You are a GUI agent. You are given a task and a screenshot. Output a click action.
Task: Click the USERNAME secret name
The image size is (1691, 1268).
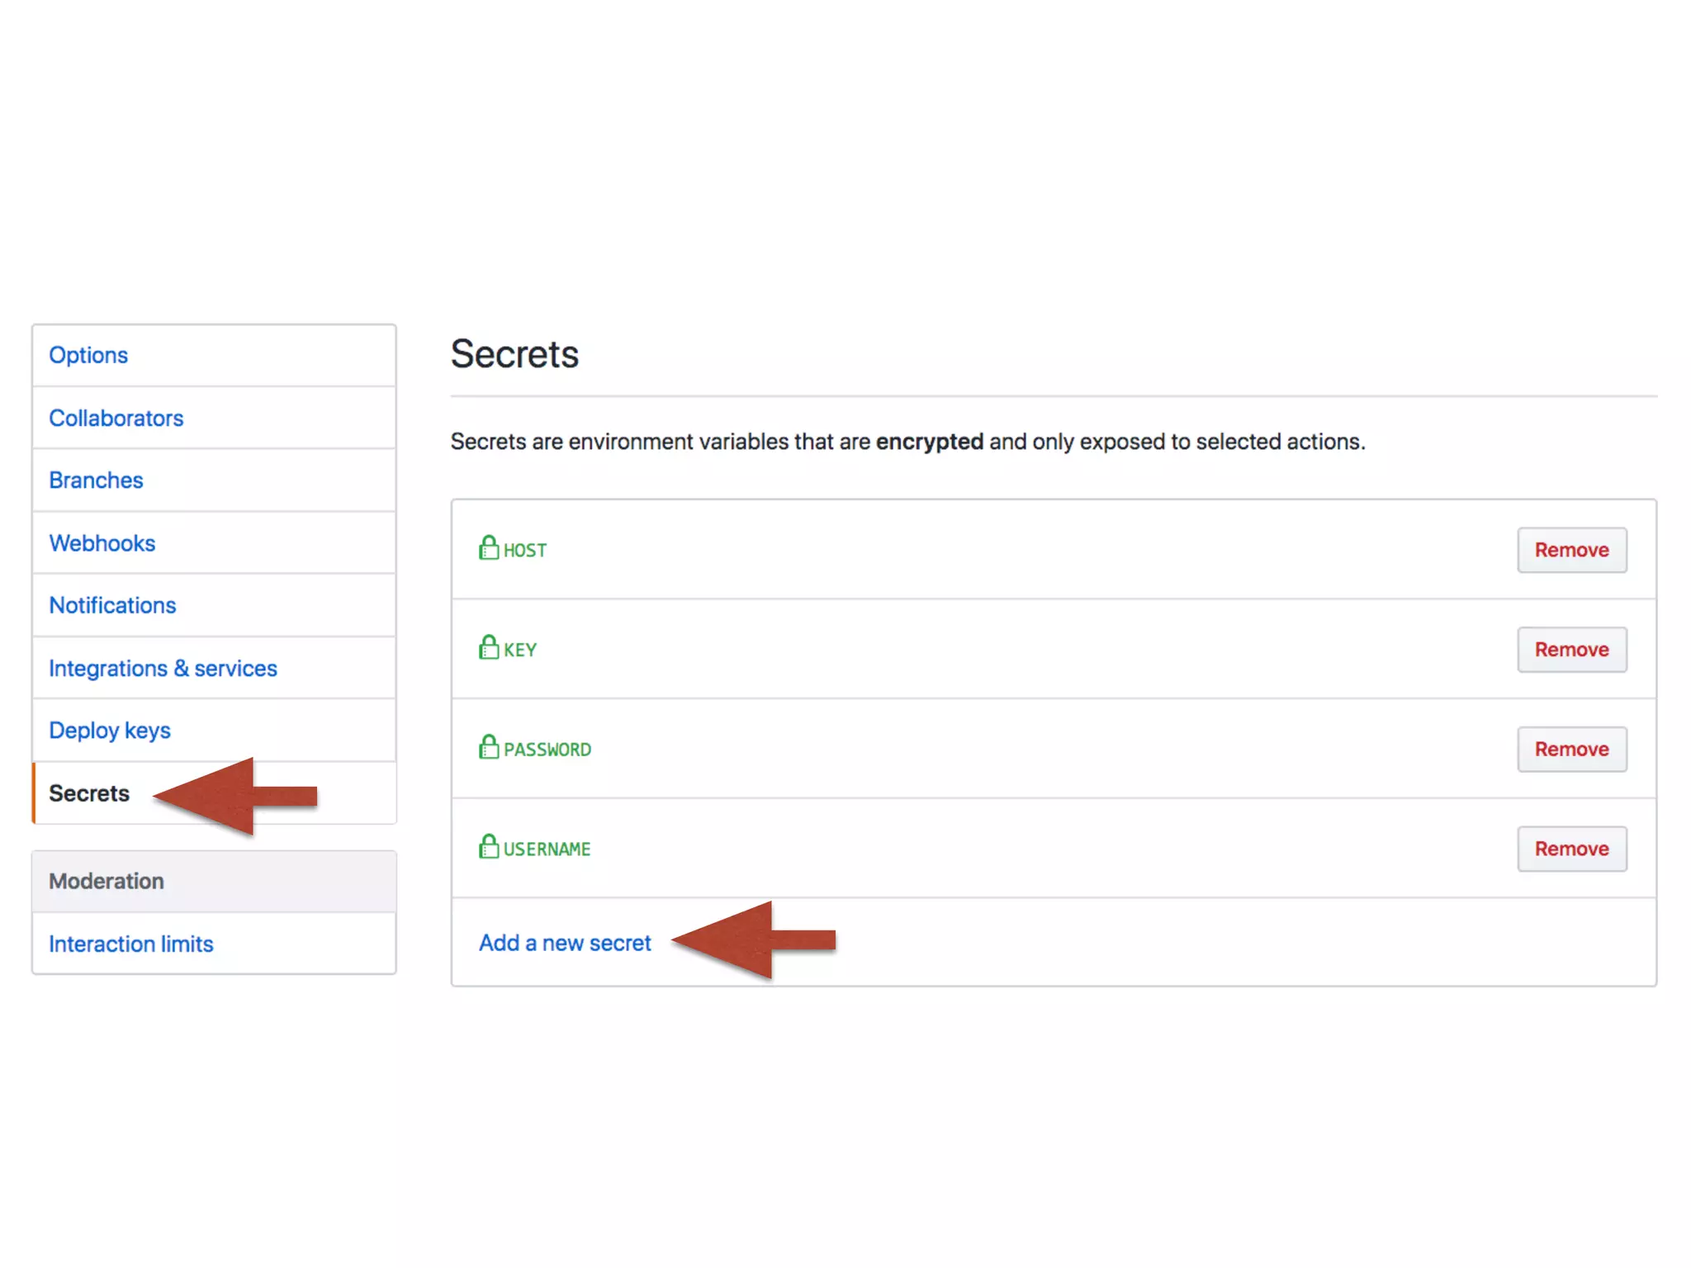547,849
